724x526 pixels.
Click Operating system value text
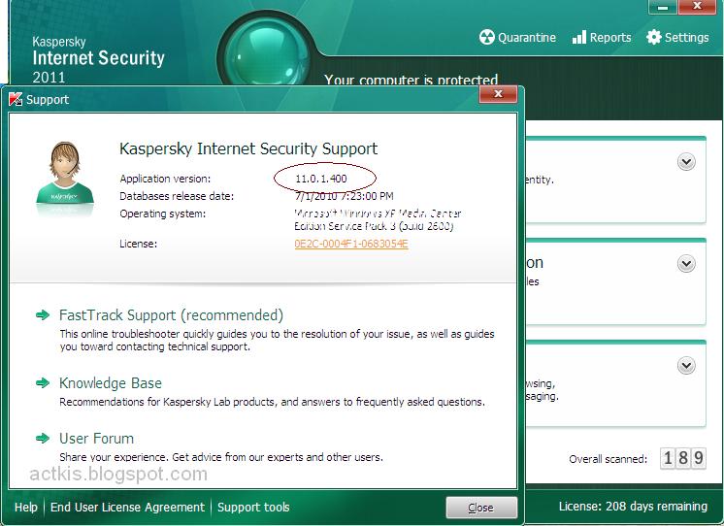click(378, 220)
